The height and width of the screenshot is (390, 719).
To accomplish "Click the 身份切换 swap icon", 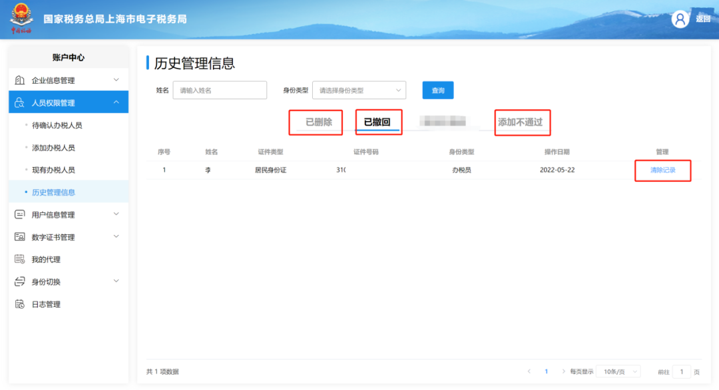I will pyautogui.click(x=20, y=282).
